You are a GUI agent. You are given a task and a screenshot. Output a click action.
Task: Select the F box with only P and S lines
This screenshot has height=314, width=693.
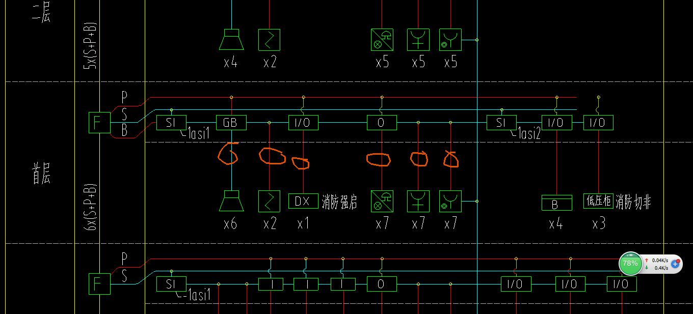point(99,284)
